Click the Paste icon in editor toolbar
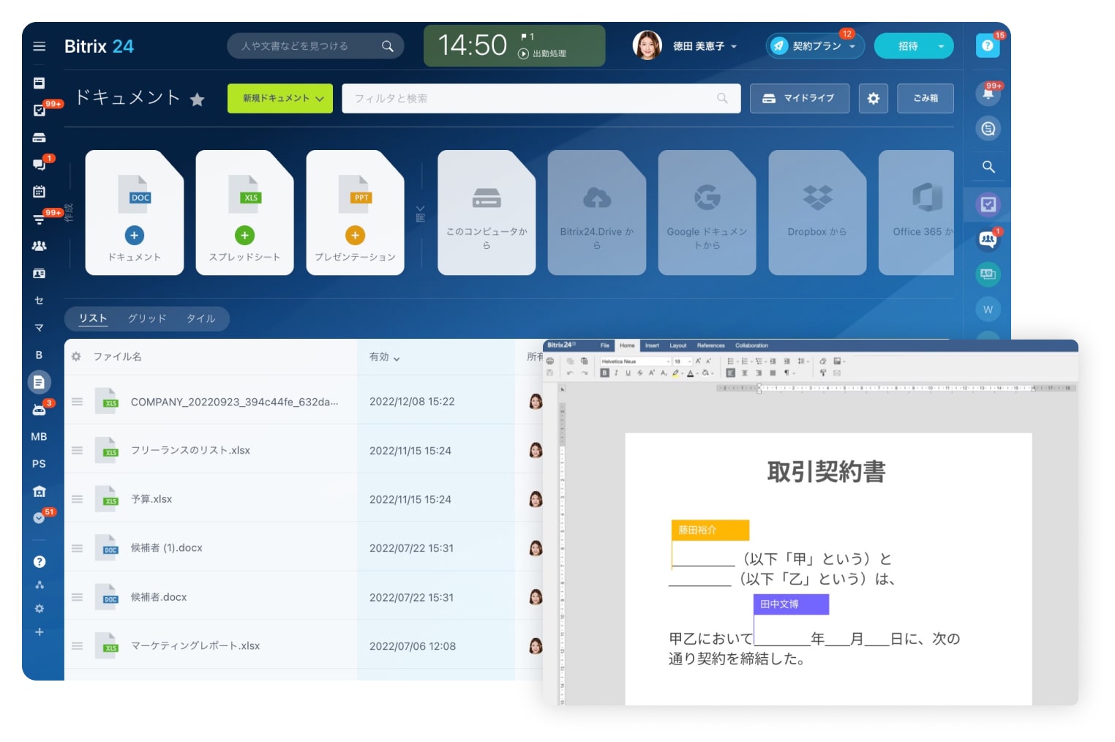 [x=584, y=361]
